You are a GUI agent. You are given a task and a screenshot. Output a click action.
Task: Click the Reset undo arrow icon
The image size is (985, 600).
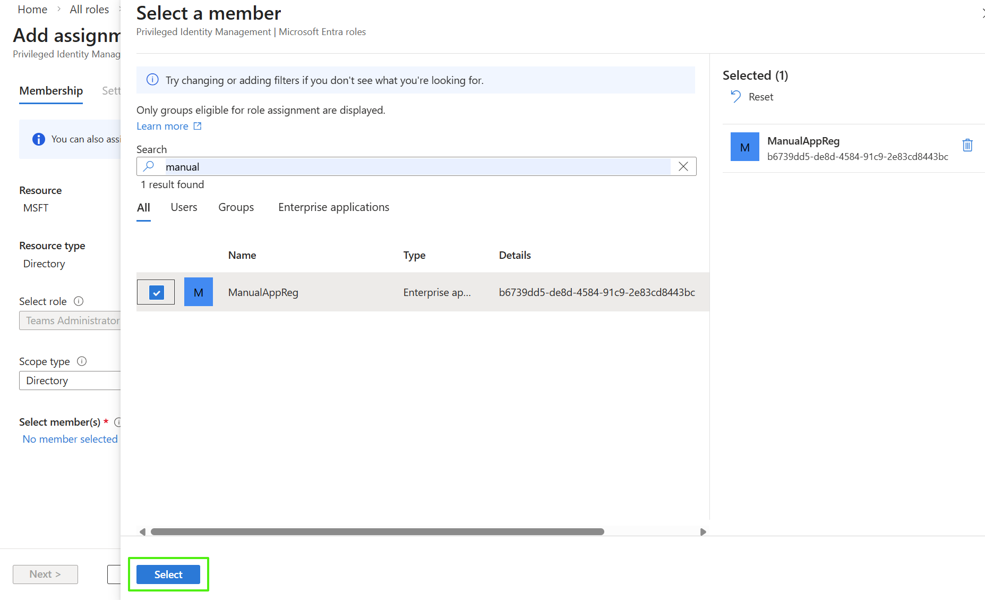coord(735,97)
